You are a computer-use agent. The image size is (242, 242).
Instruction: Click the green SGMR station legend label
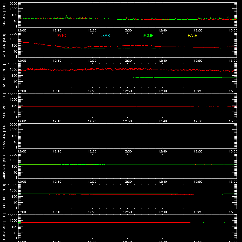[148, 35]
